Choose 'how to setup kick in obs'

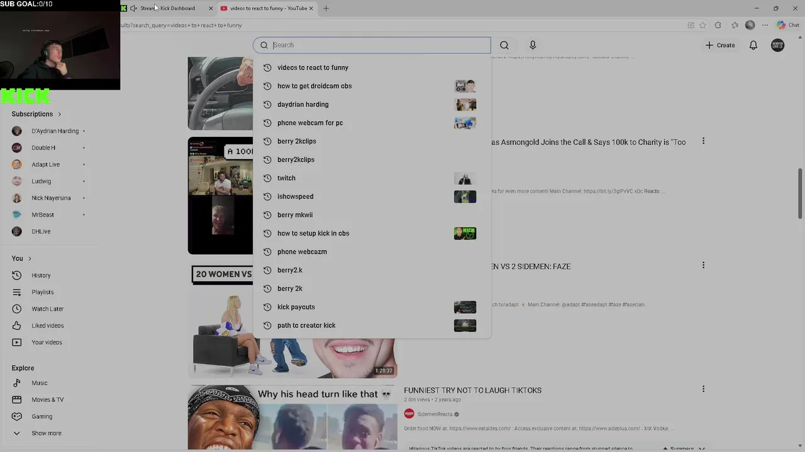coord(372,234)
